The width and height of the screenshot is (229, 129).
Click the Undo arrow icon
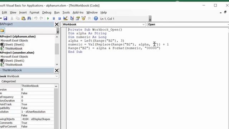pyautogui.click(x=36, y=18)
